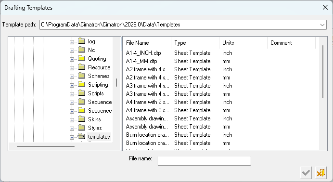Click the open templates folder icon

pos(81,137)
